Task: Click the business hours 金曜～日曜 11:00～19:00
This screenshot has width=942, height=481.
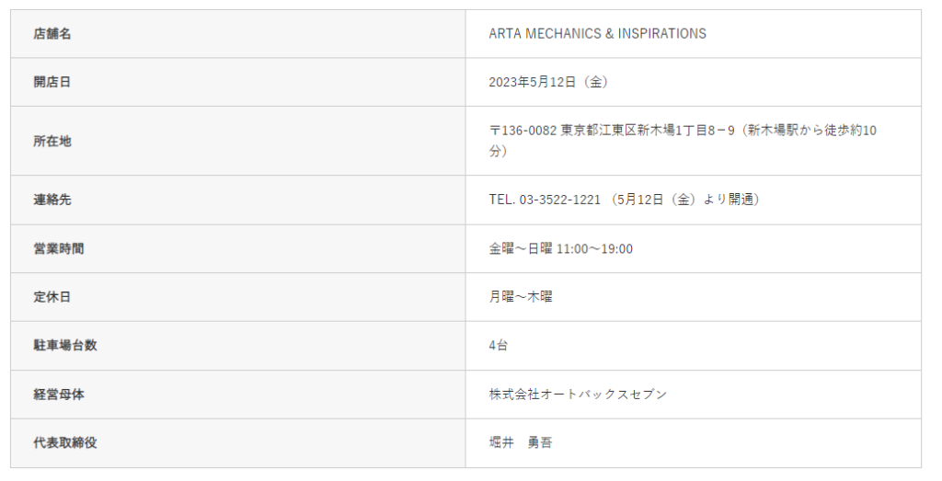Action: click(560, 248)
